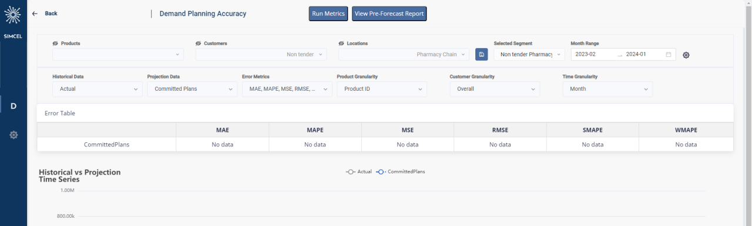Viewport: 752px width, 226px height.
Task: Click No data cell under MAE
Action: point(222,144)
